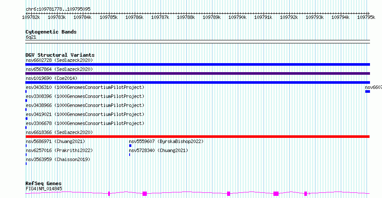
Task: Select the DGV Structural Variants track heading
Action: [x=60, y=55]
